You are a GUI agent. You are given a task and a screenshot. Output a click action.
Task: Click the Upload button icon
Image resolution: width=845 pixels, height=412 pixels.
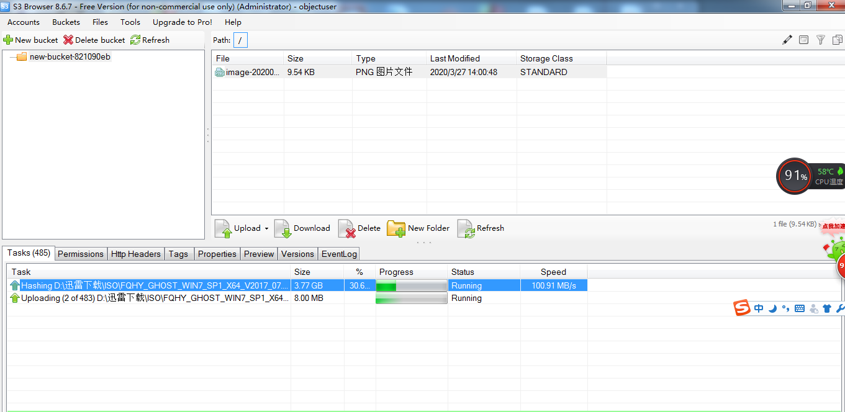point(223,228)
